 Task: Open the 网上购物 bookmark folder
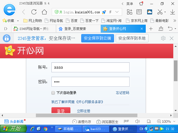coord(33,21)
